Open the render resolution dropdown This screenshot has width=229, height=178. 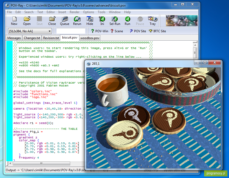[x=30, y=31]
